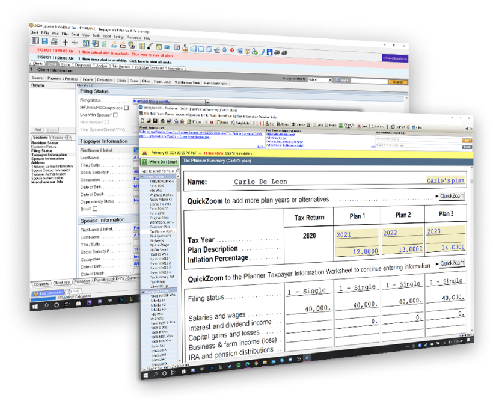Viewport: 493px width, 404px height.
Task: Open the E-File menu in Lacerte
Action: (45, 32)
